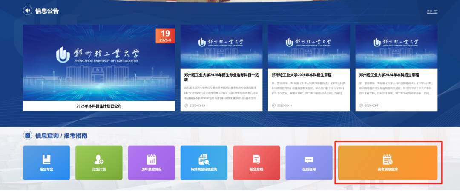Click the book icon on 招生专业 tile

(x=46, y=160)
